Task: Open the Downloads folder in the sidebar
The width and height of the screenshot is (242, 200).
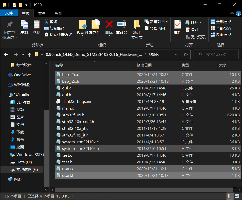Action: [17, 132]
